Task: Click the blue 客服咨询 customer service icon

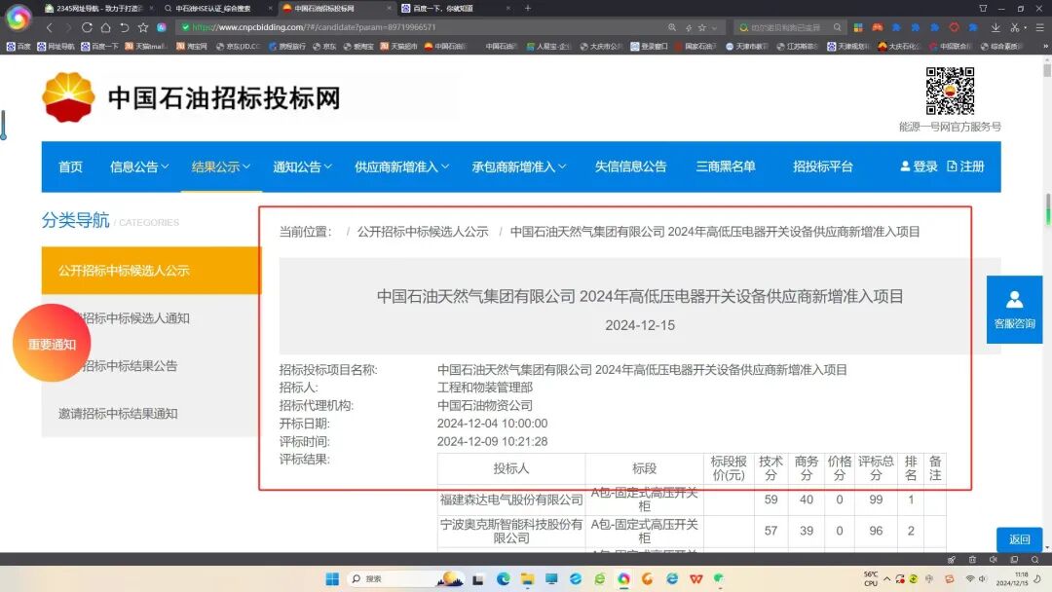Action: (x=1015, y=310)
